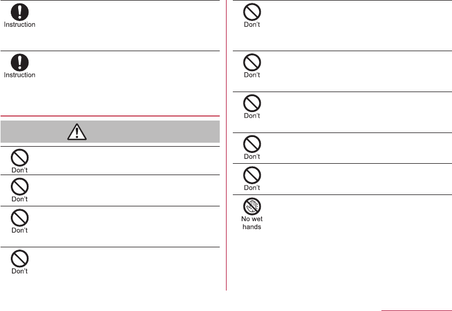
Task: Click the second Don't icon under the warning banner
Action: click(x=19, y=186)
